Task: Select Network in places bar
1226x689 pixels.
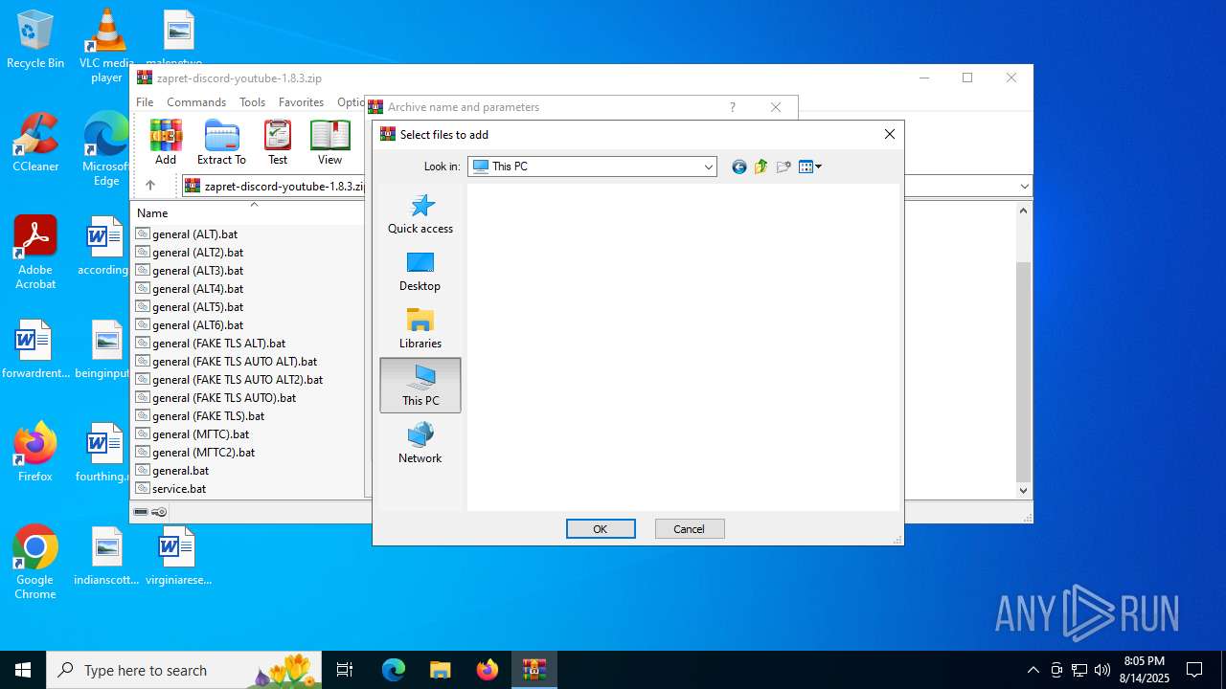Action: [420, 443]
